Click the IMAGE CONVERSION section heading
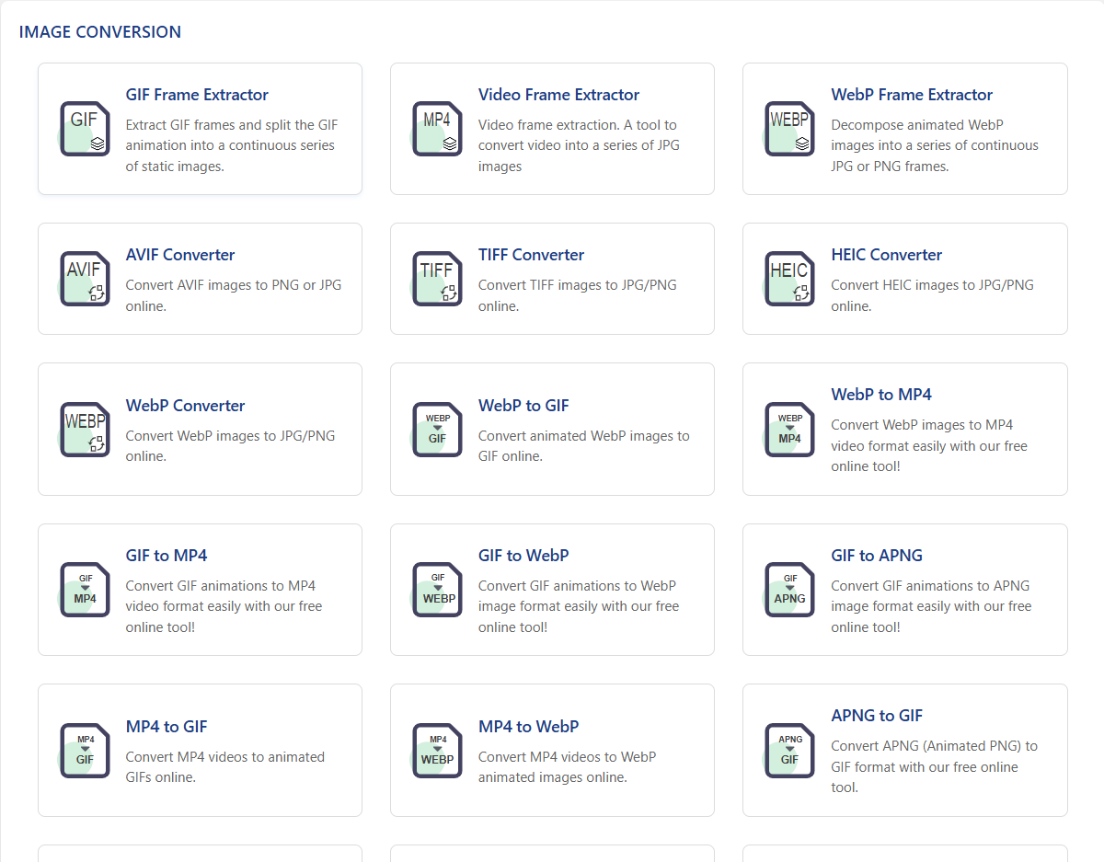 click(x=100, y=32)
